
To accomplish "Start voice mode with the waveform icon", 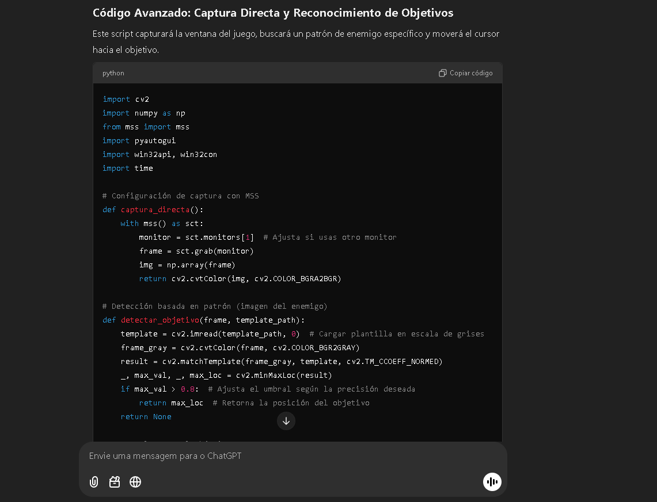I will tap(492, 482).
